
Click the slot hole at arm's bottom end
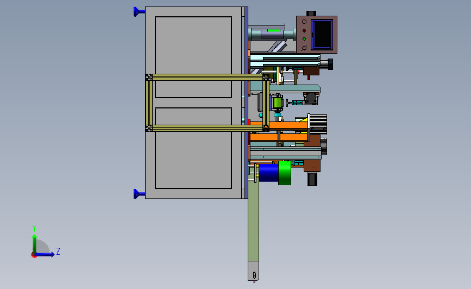point(254,275)
